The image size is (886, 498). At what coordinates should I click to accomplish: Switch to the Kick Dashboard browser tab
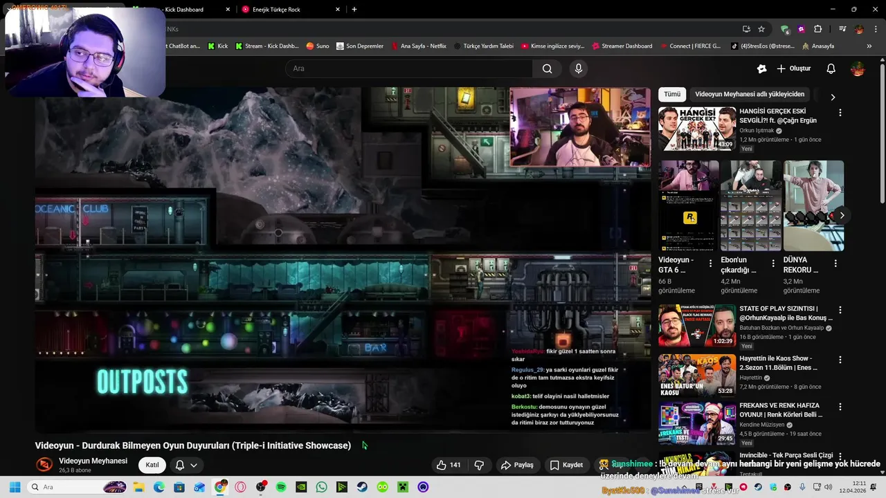pyautogui.click(x=181, y=10)
